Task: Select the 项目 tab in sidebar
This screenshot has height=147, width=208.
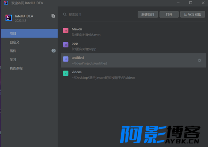Action: click(x=29, y=33)
